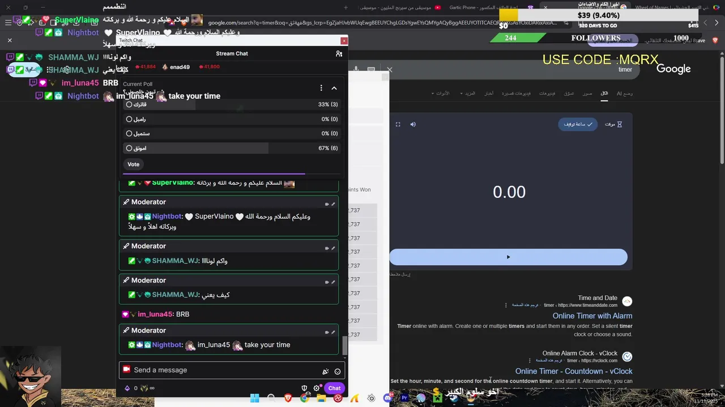Open chat settings gear icon
725x407 pixels.
[x=317, y=388]
